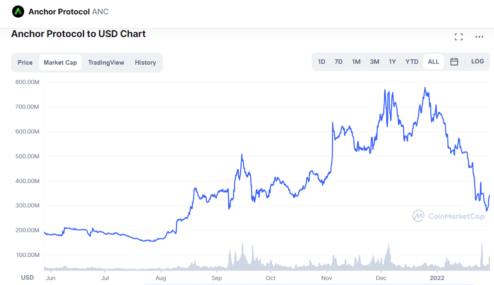Image resolution: width=494 pixels, height=285 pixels.
Task: Choose the 1M time range
Action: pos(356,62)
